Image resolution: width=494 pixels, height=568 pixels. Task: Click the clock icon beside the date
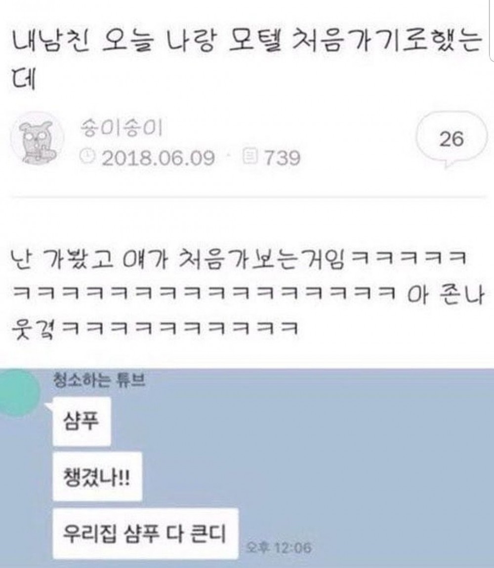(87, 157)
